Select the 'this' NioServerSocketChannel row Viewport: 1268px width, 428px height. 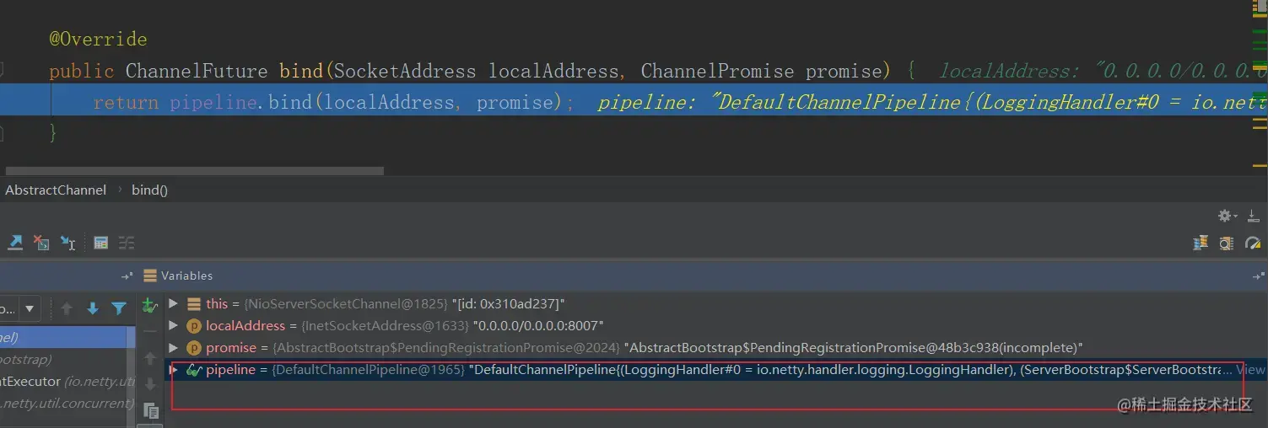pyautogui.click(x=715, y=303)
